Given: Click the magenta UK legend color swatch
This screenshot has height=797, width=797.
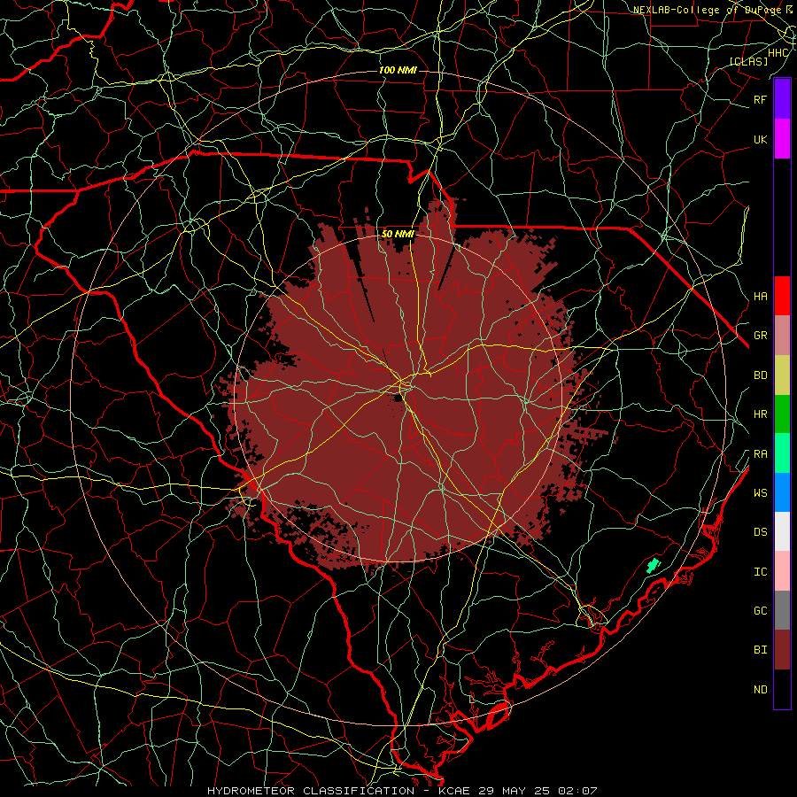Looking at the screenshot, I should click(x=782, y=139).
